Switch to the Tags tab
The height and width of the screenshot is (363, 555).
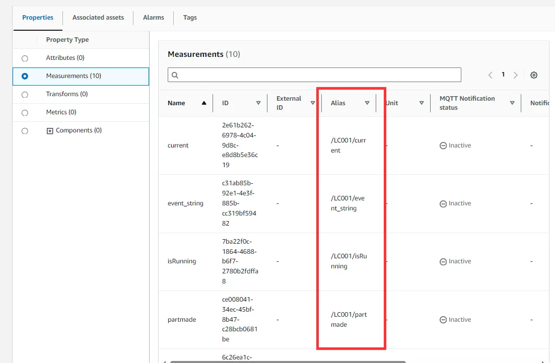[190, 17]
